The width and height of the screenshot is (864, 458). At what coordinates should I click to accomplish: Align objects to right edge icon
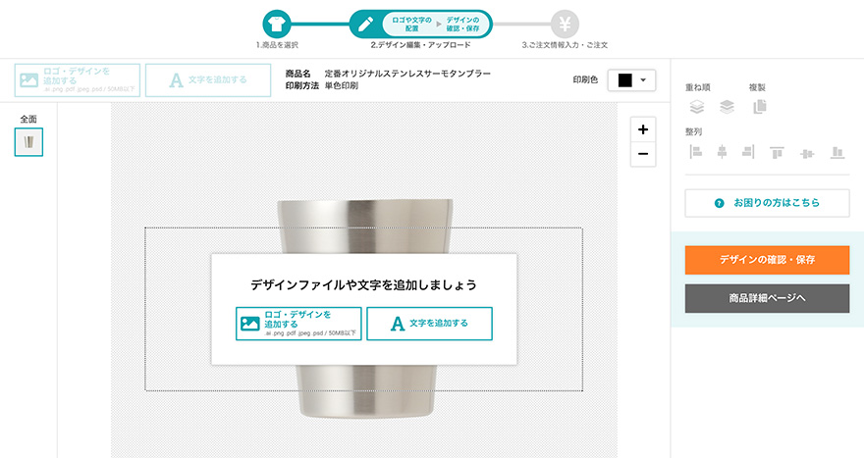tap(748, 151)
